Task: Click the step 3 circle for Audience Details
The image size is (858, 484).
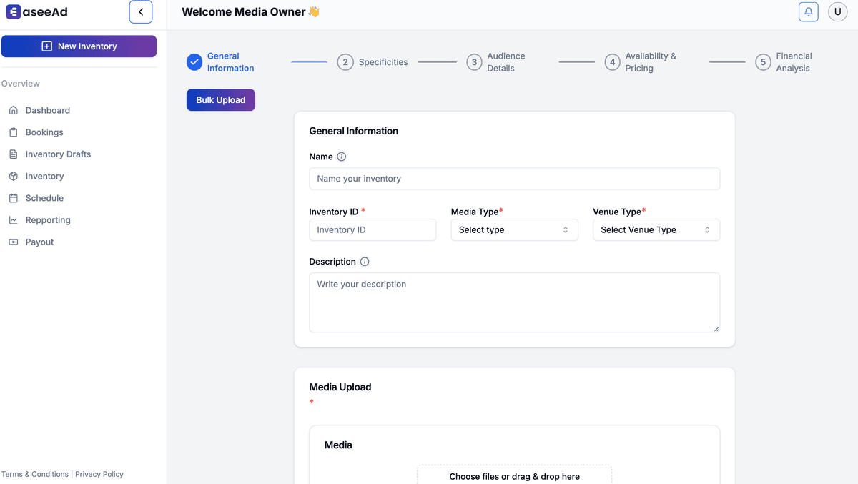Action: point(474,62)
